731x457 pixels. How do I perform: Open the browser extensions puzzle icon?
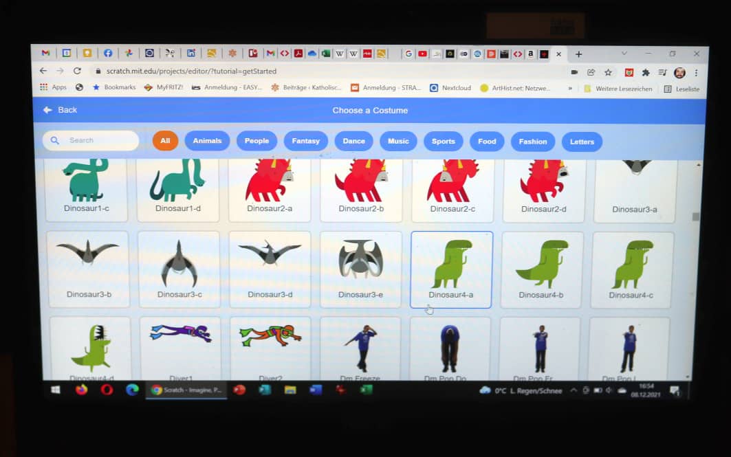pyautogui.click(x=646, y=72)
